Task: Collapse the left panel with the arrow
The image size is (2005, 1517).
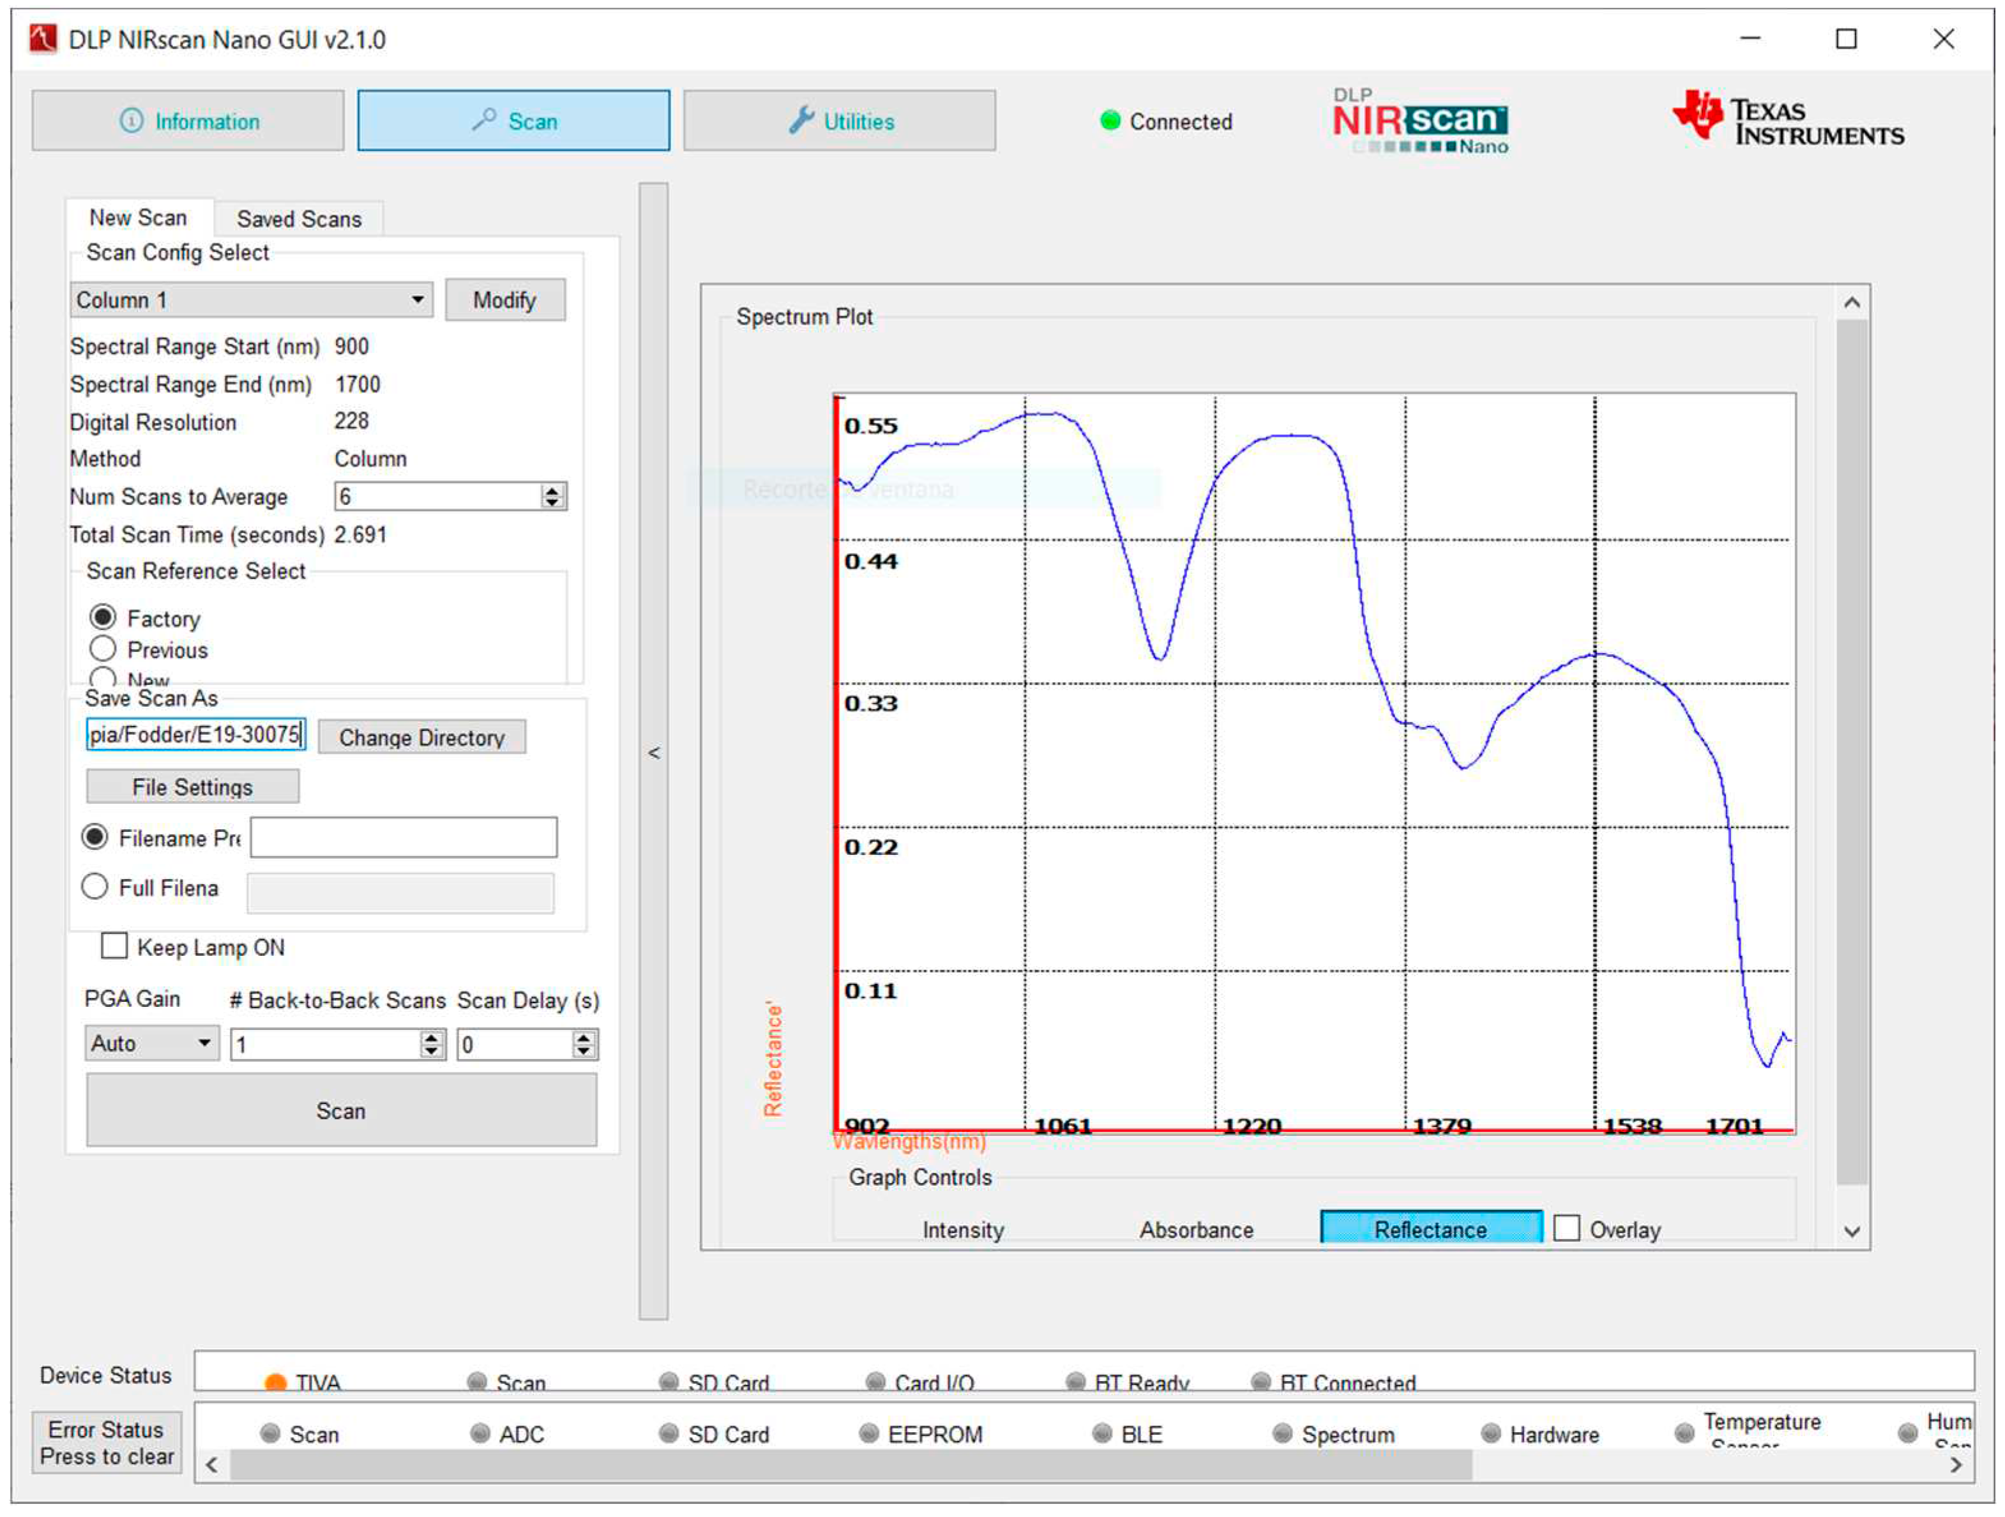Action: (653, 752)
